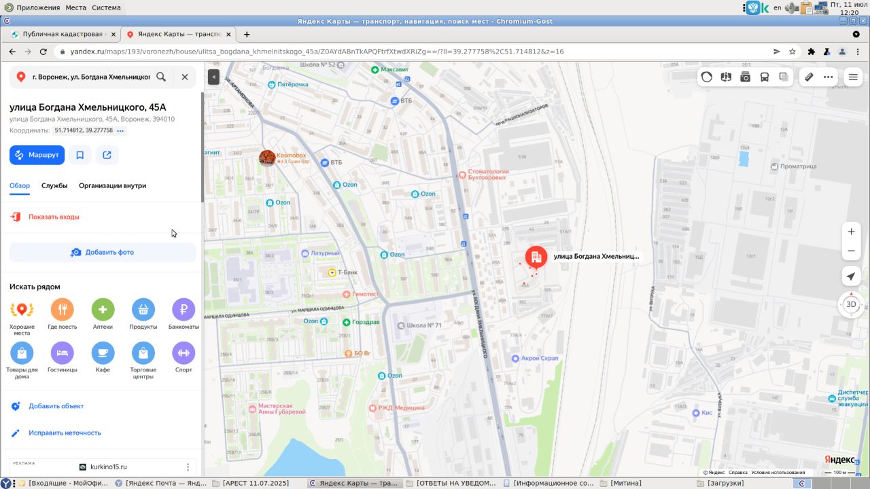The image size is (870, 489).
Task: Search nearby Аптеки
Action: [x=103, y=310]
